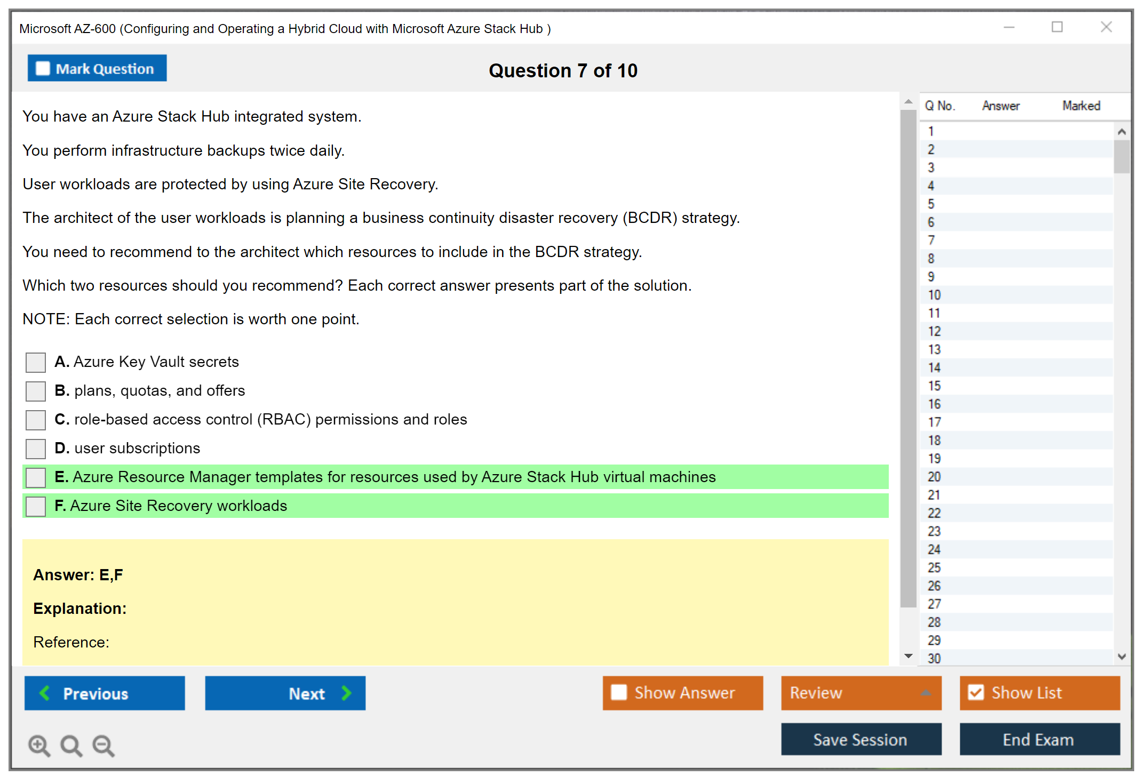Check option F Azure Site Recovery workloads
This screenshot has height=784, width=1147.
point(36,506)
